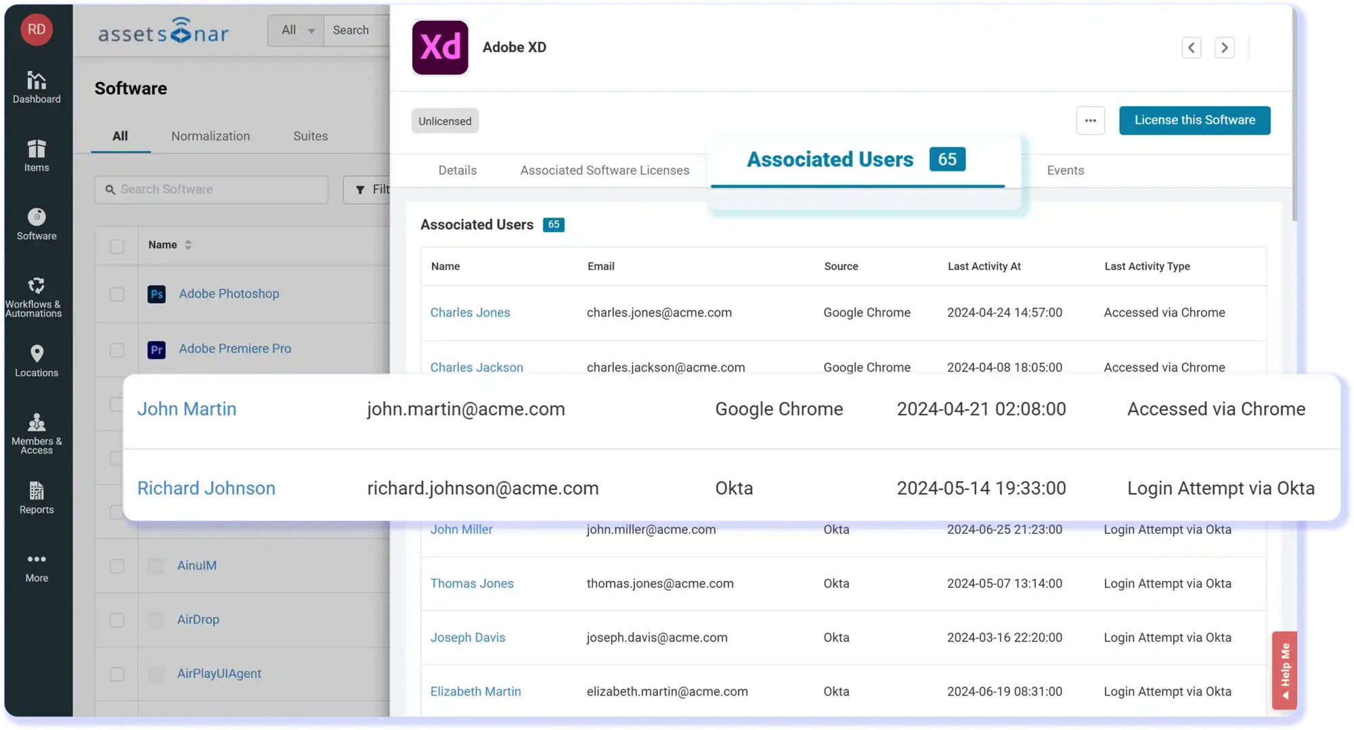Viewport: 1354px width, 730px height.
Task: Open Joseph Davis user link
Action: point(468,638)
